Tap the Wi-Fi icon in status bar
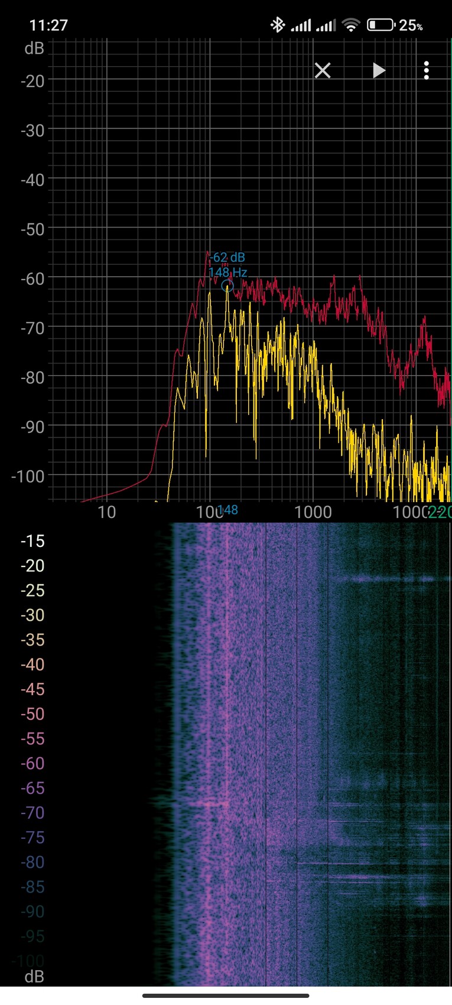This screenshot has width=452, height=1005. coord(351,25)
